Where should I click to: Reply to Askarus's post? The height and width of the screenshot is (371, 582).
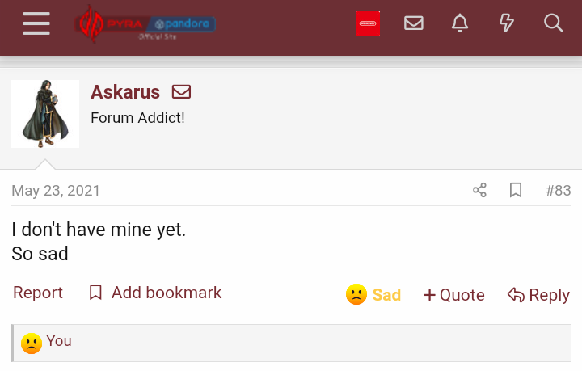538,295
